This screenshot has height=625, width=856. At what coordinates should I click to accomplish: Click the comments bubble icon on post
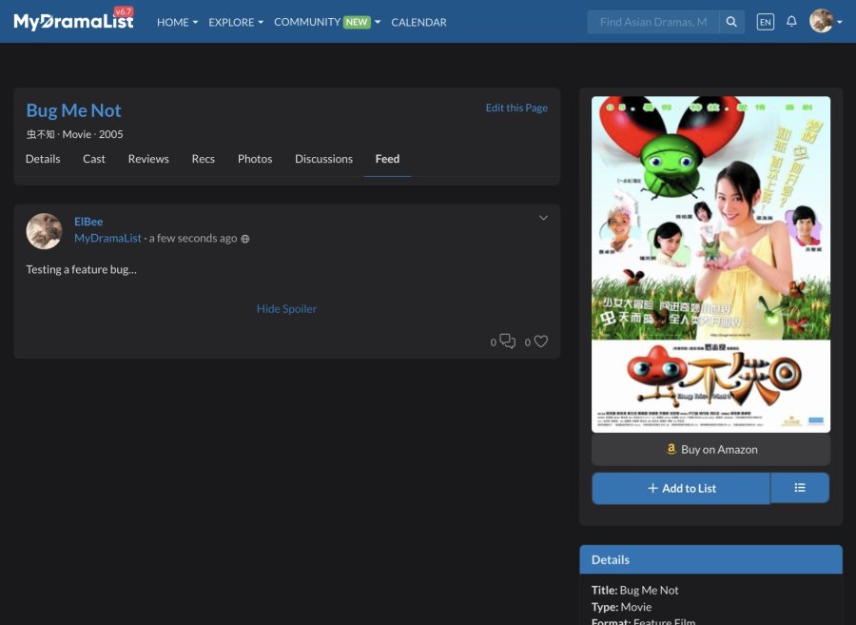pos(508,342)
